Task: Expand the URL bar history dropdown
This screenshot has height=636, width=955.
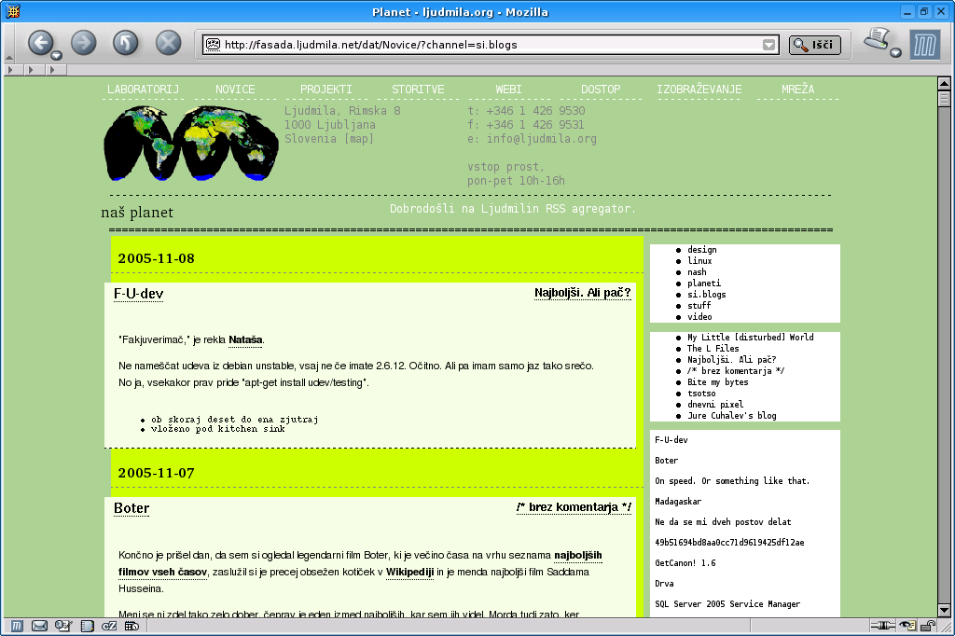Action: pyautogui.click(x=769, y=44)
